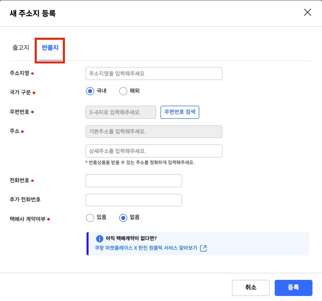Focus the 상세주소 input field
The width and height of the screenshot is (322, 301).
click(154, 151)
